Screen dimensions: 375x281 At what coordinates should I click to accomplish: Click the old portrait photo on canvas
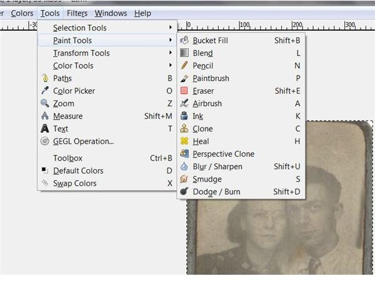tap(280, 237)
